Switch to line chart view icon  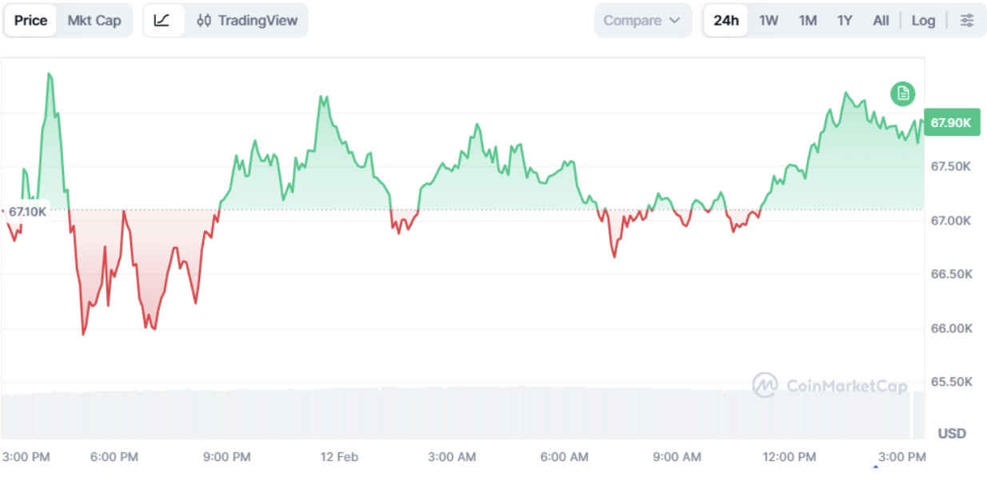tap(162, 21)
